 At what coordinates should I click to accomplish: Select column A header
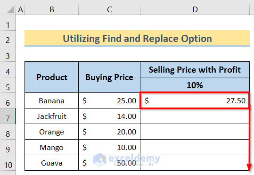point(20,9)
